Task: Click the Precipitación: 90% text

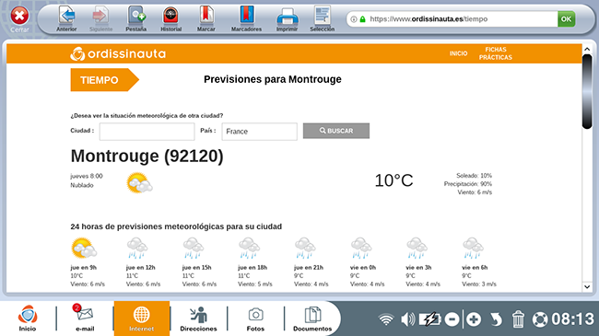Action: 467,184
